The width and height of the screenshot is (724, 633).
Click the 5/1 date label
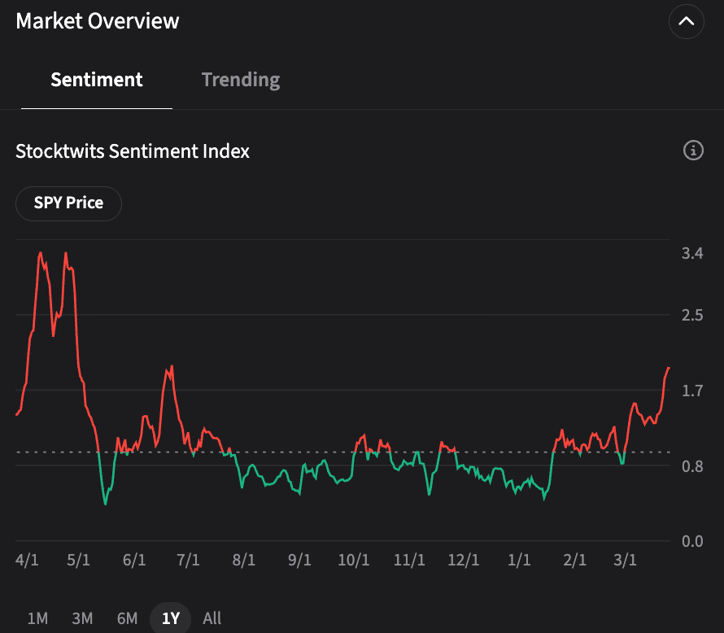pyautogui.click(x=78, y=560)
